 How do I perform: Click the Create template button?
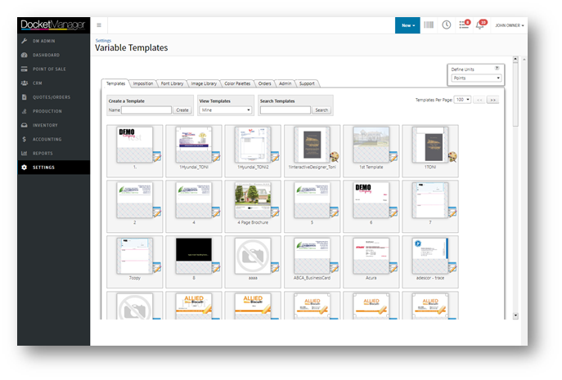click(x=182, y=110)
